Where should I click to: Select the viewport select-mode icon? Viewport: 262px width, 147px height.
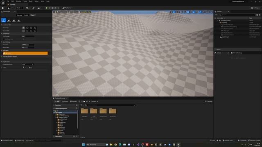point(171,12)
